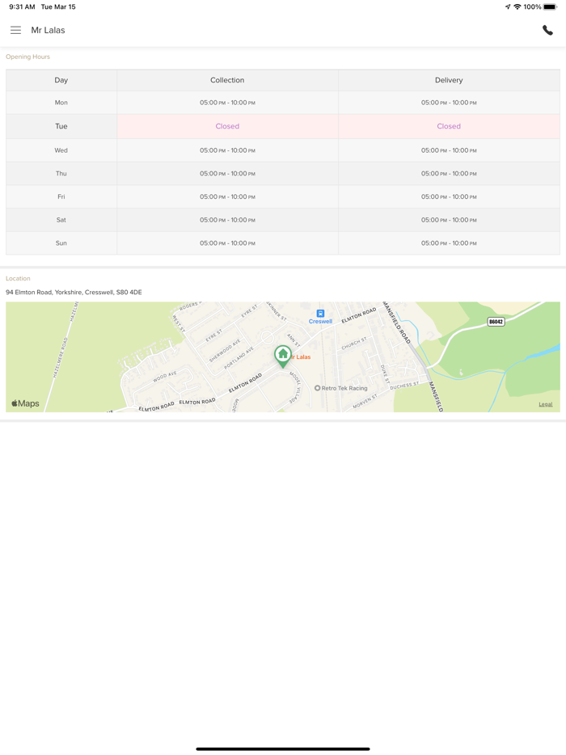The width and height of the screenshot is (566, 755).
Task: Tap the B6042 road badge
Action: pyautogui.click(x=496, y=322)
